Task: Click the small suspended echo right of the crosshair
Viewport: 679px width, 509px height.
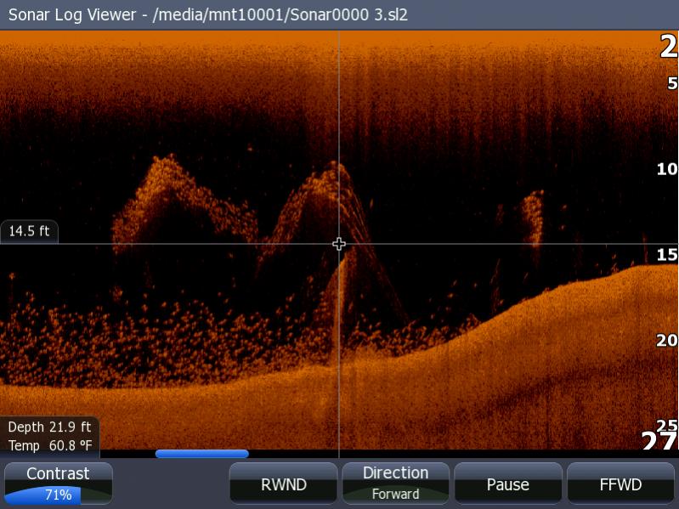Action: pos(532,218)
